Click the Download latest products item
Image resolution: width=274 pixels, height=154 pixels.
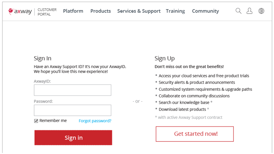pyautogui.click(x=182, y=109)
